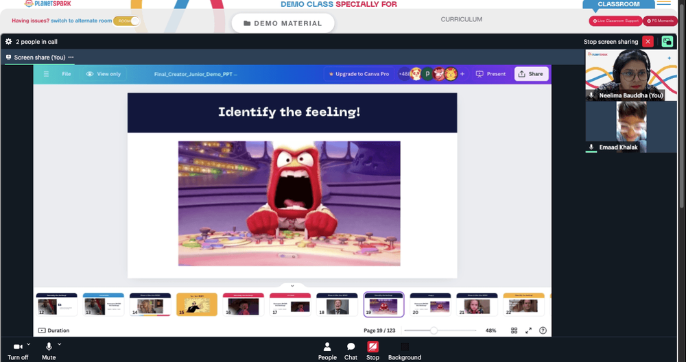Image resolution: width=686 pixels, height=362 pixels.
Task: Click PS Moments button
Action: point(660,21)
